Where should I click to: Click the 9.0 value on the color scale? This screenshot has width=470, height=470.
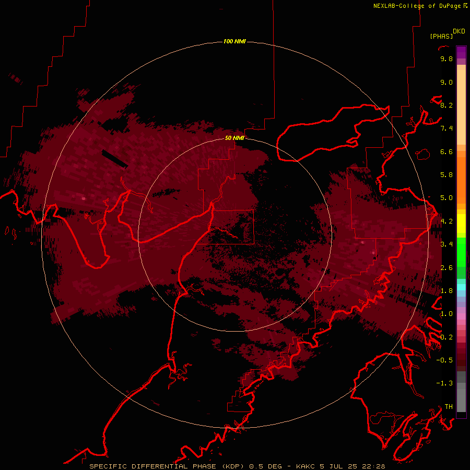pyautogui.click(x=446, y=83)
